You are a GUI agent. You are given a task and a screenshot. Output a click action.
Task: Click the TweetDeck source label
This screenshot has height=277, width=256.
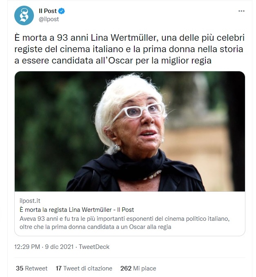click(x=94, y=246)
